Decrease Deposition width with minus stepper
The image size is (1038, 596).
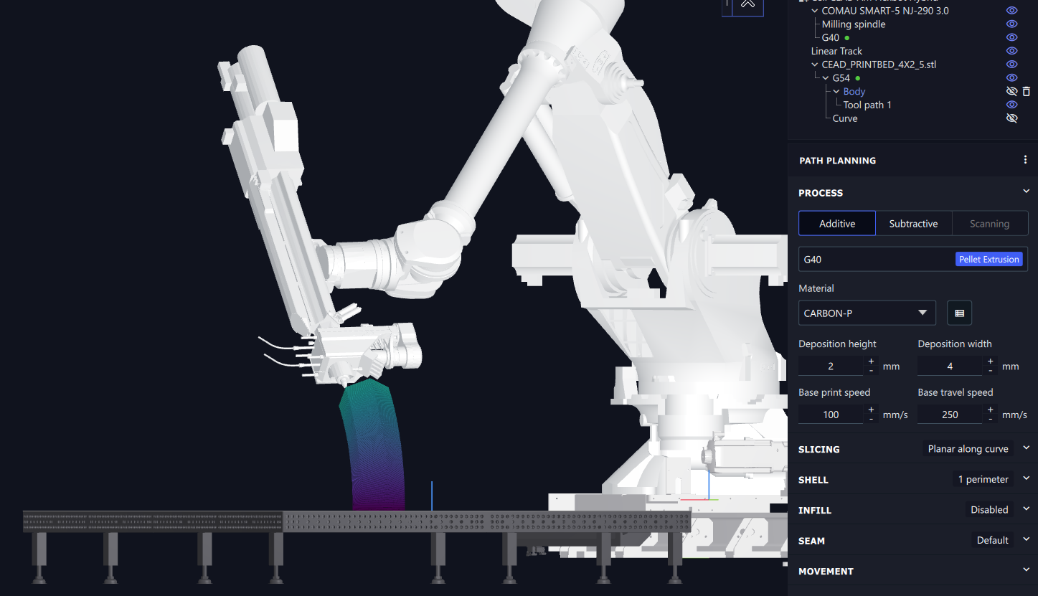[x=990, y=371]
